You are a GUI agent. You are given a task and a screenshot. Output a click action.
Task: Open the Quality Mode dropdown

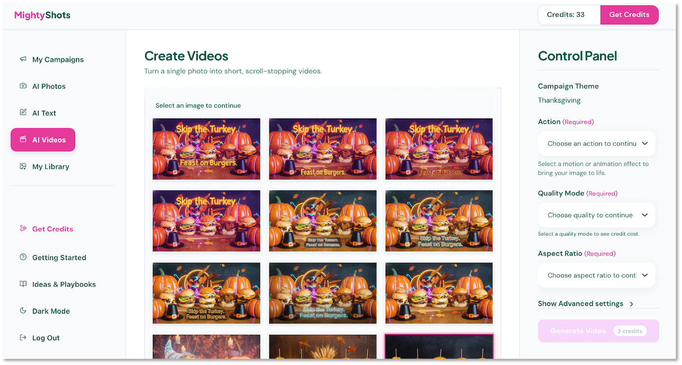[596, 215]
